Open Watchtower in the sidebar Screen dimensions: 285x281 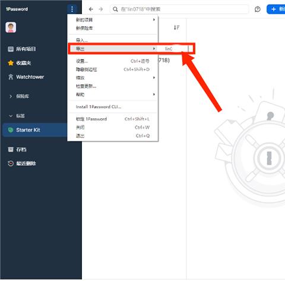[26, 77]
